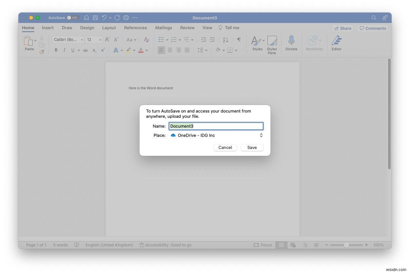
Task: Click the Save button in dialog
Action: point(252,147)
